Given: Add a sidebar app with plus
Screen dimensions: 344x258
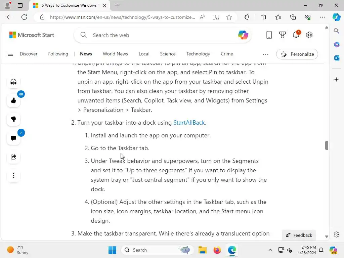Looking at the screenshot, I should click(x=336, y=79).
